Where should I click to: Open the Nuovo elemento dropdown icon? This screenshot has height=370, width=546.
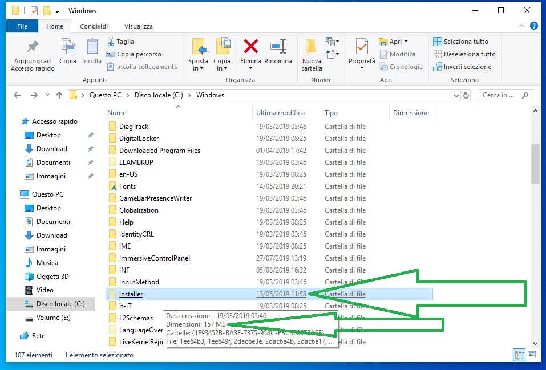(333, 42)
